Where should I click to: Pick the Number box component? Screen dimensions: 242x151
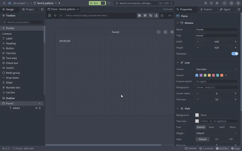pos(22,88)
